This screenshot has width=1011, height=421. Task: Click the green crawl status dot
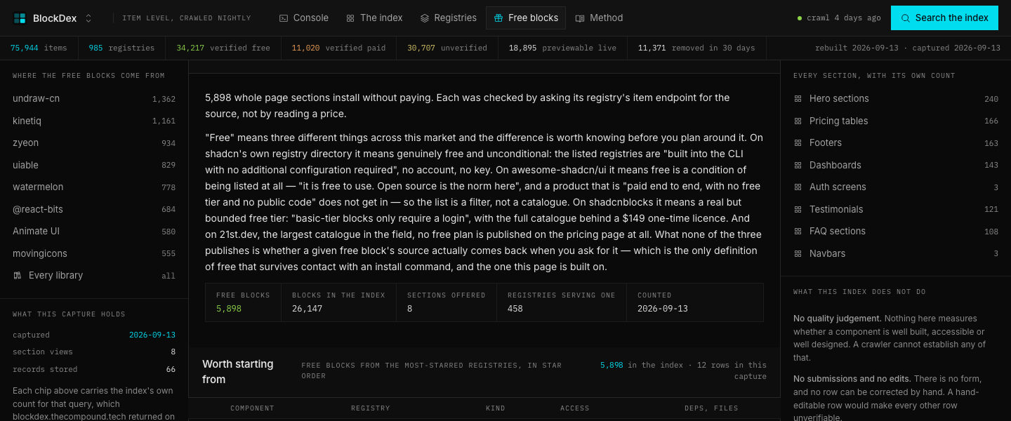pos(800,18)
